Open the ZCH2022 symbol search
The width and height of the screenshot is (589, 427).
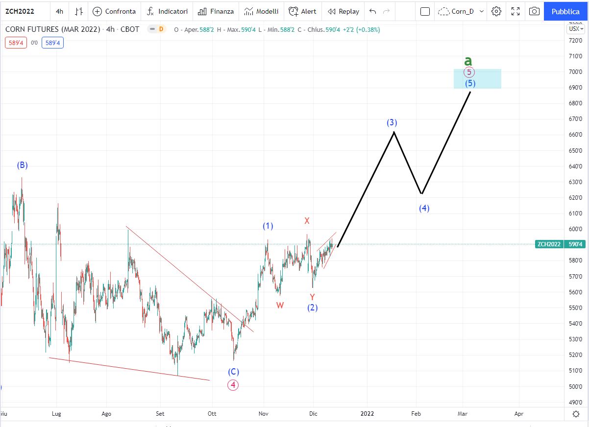coord(20,11)
